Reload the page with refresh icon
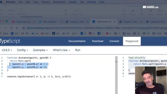This screenshot has width=167, height=94. click(11, 28)
